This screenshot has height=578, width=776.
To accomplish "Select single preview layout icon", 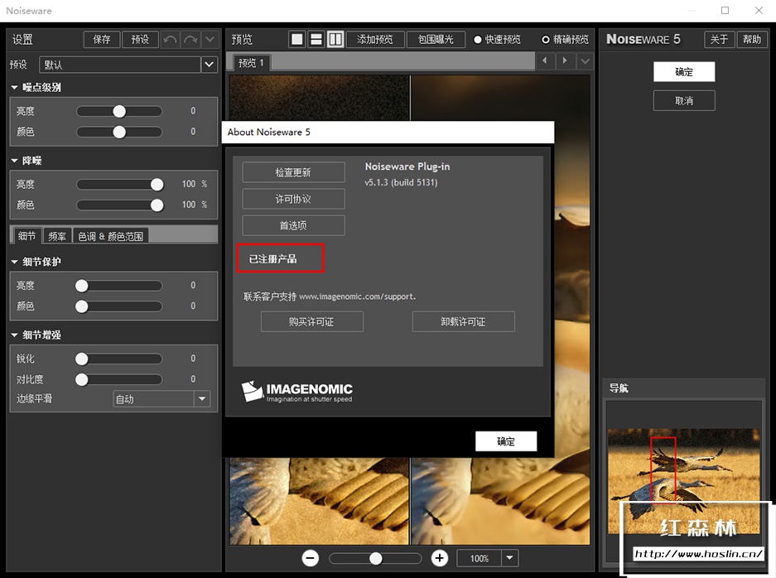I will point(297,39).
